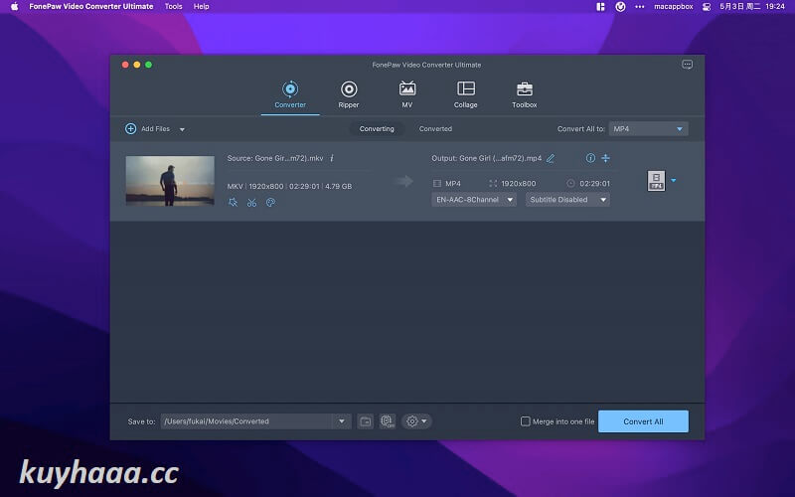795x497 pixels.
Task: Open the enhance video star wand icon
Action: click(233, 203)
